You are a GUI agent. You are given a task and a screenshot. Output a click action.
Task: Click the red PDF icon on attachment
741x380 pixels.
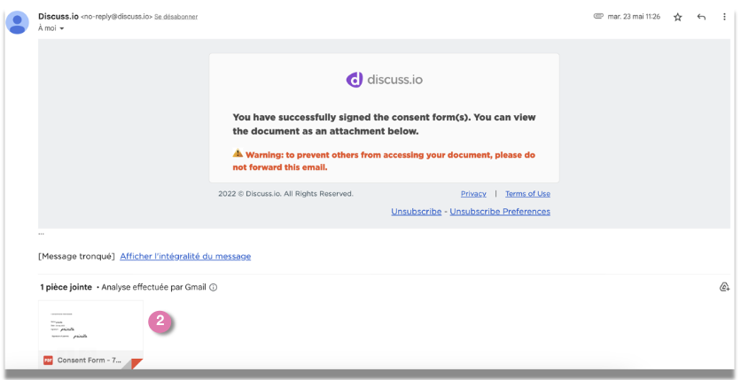[49, 361]
